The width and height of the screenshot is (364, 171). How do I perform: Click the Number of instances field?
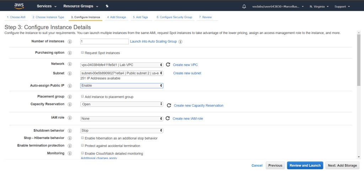click(x=104, y=42)
